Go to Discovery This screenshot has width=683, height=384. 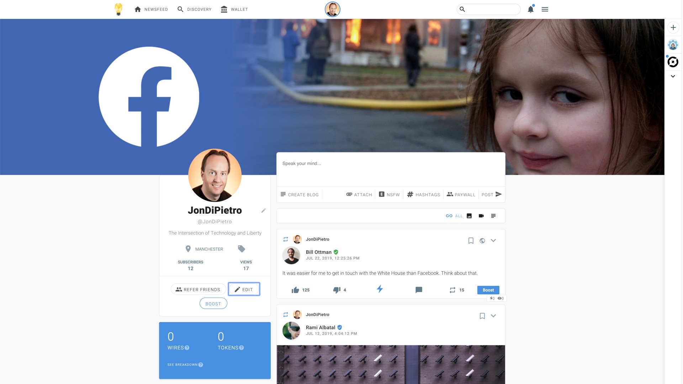(x=194, y=9)
